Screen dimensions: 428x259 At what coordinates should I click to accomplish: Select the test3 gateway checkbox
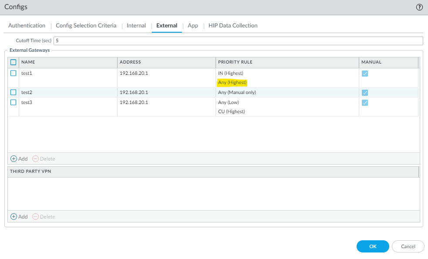point(13,102)
